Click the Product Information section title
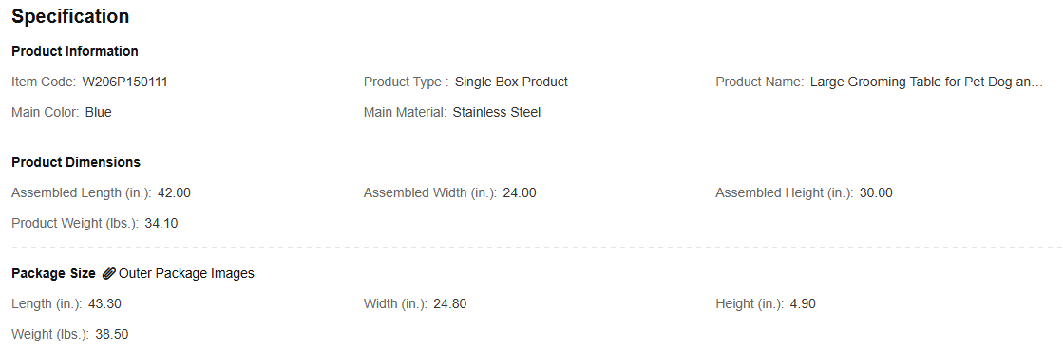Viewport: 1063px width, 348px height. pyautogui.click(x=75, y=51)
